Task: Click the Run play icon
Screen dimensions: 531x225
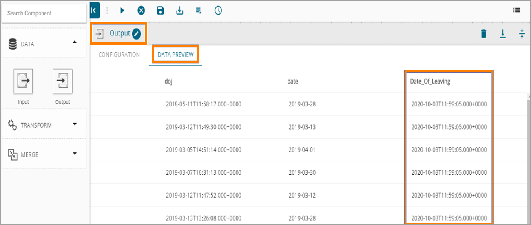Action: (122, 11)
